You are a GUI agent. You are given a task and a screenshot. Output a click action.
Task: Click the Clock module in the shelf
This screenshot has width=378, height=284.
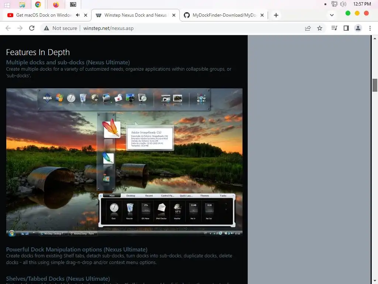click(114, 210)
